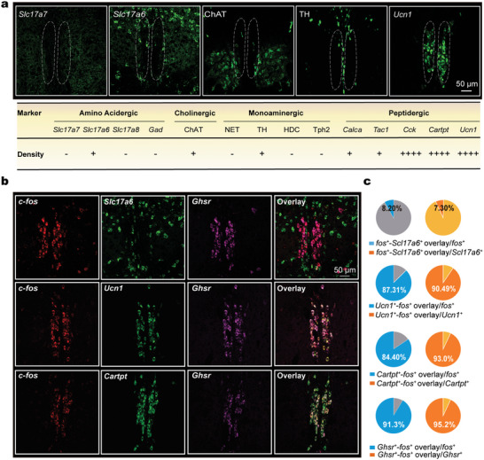Select blue swatch beside 'Ucn1+-fos+ overlay/fos+'
The width and height of the screenshot is (484, 460).
tap(371, 306)
